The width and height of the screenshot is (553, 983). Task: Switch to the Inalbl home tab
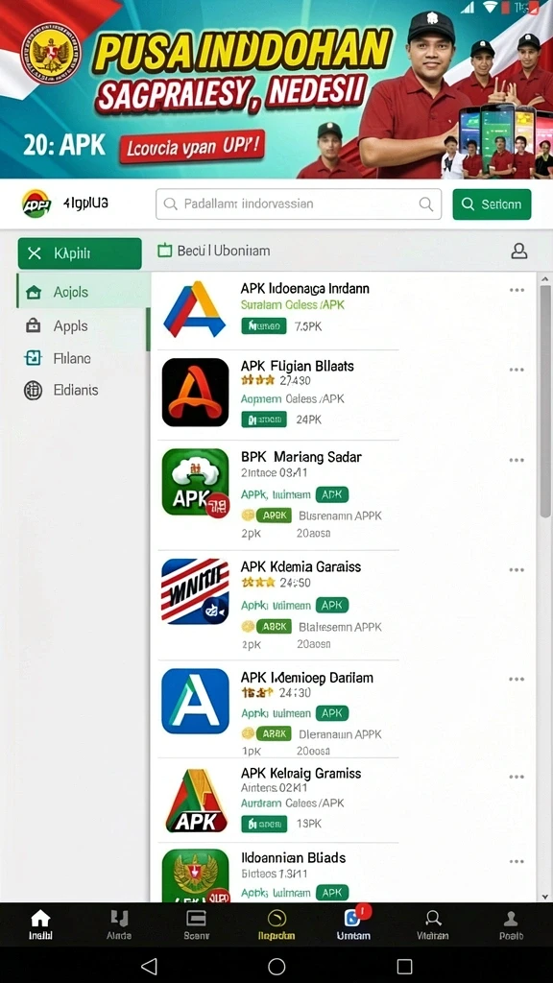point(40,925)
